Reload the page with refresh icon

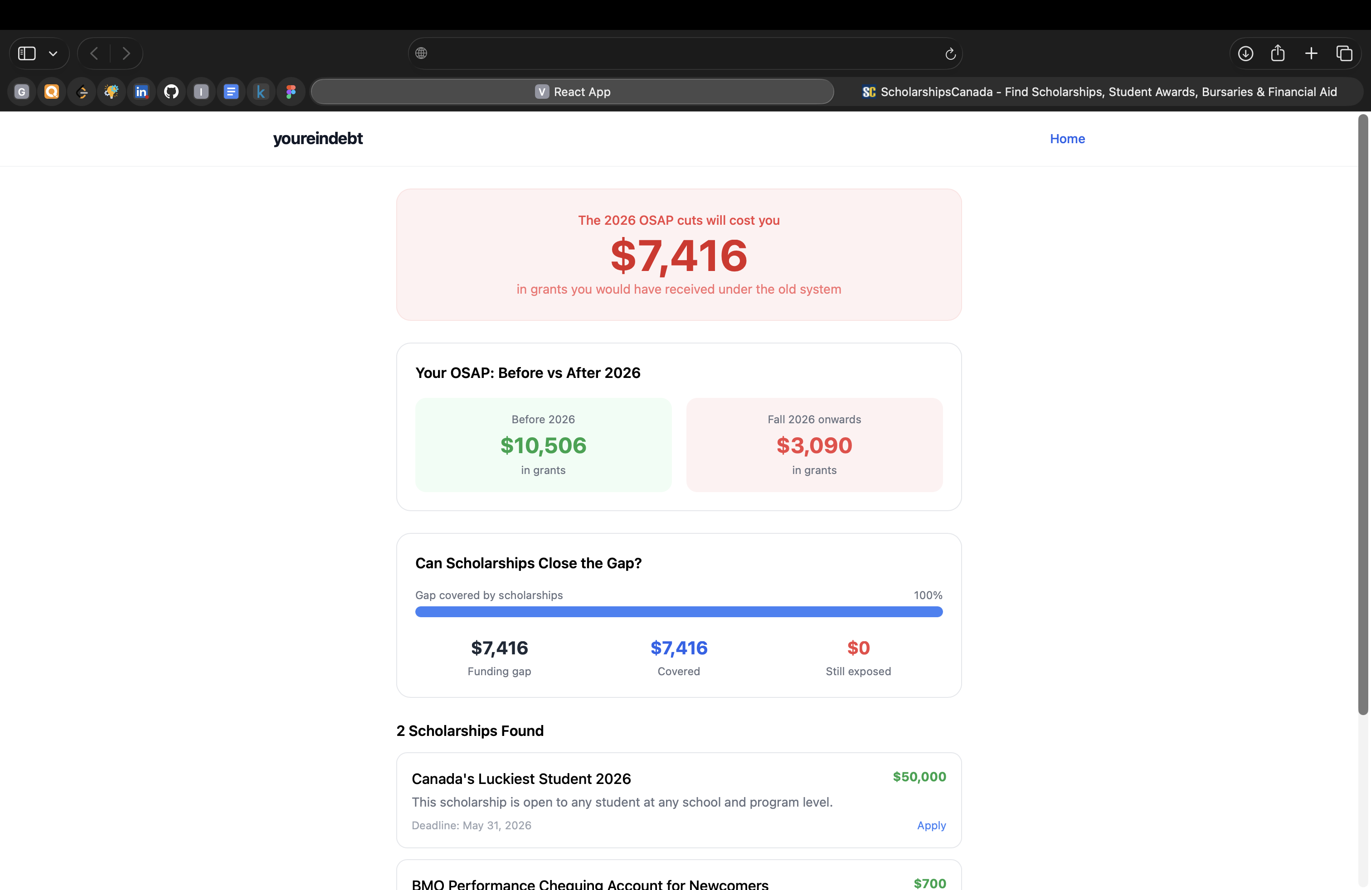(x=950, y=53)
